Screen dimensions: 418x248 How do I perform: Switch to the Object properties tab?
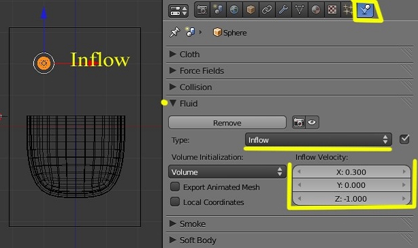pyautogui.click(x=251, y=10)
